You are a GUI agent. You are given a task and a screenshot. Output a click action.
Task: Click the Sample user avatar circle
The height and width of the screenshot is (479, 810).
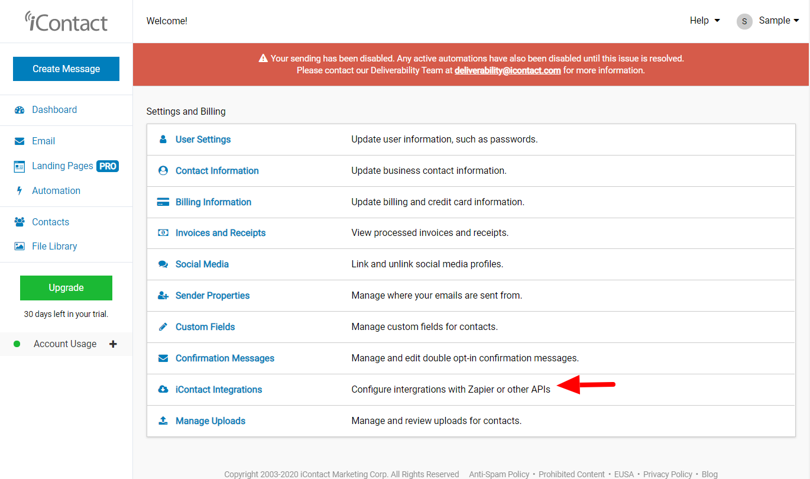point(744,21)
